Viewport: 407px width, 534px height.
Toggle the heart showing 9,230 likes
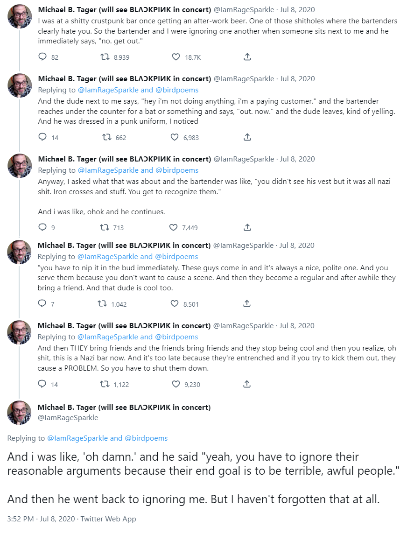(x=176, y=384)
